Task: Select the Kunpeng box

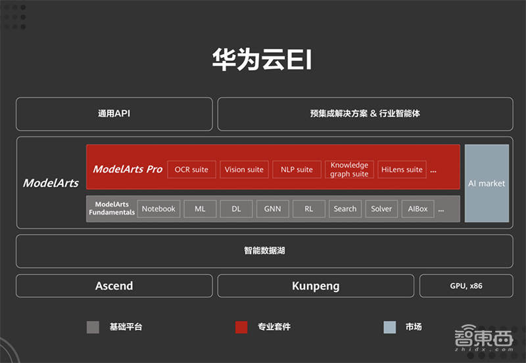Action: pyautogui.click(x=316, y=286)
